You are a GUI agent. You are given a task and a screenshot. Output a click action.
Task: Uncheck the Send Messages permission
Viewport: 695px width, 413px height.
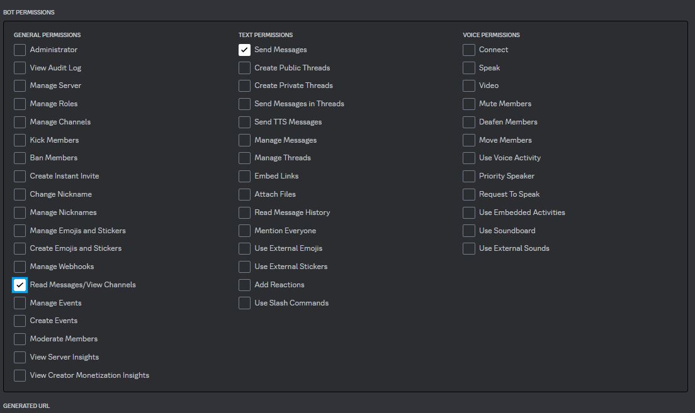[x=244, y=50]
